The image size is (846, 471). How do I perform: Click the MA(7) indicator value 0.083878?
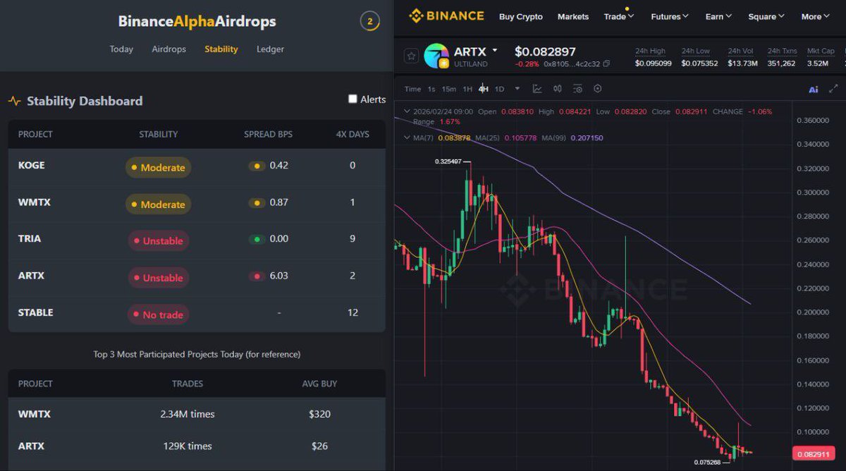pyautogui.click(x=454, y=137)
